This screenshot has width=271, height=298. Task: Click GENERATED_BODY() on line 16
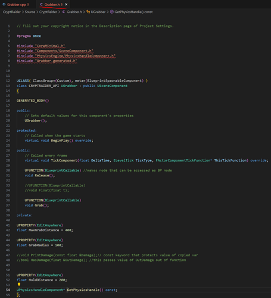click(x=33, y=101)
